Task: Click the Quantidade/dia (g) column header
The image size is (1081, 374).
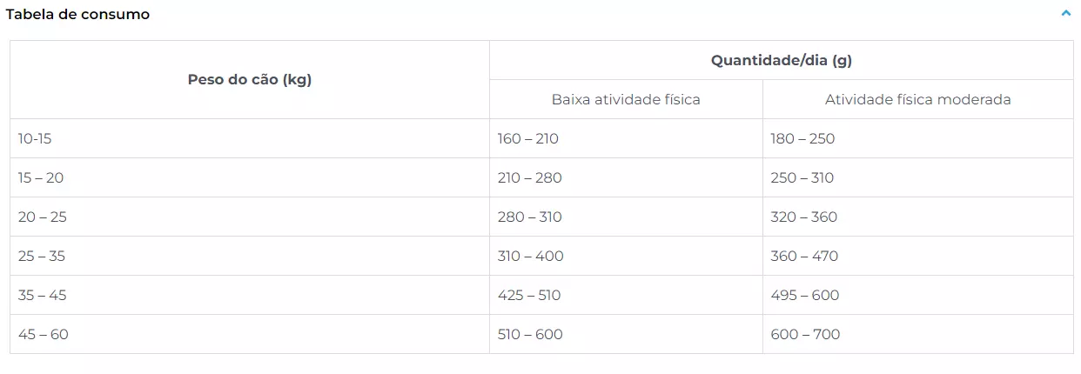Action: coord(782,61)
